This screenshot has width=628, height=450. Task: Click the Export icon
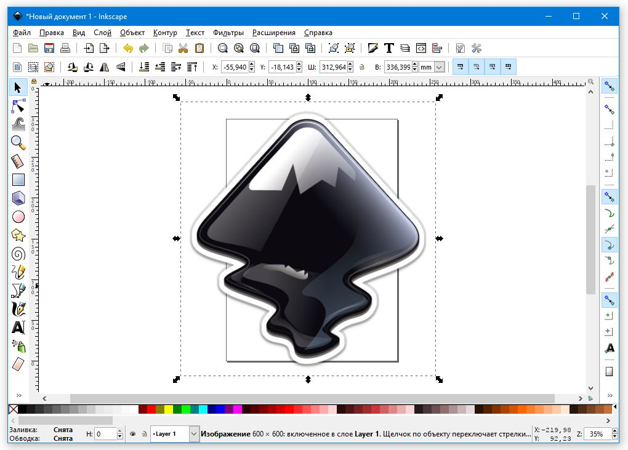[x=105, y=49]
